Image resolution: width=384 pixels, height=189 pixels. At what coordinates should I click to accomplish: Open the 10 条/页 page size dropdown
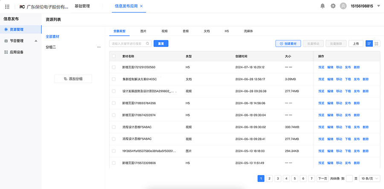[x=369, y=178]
